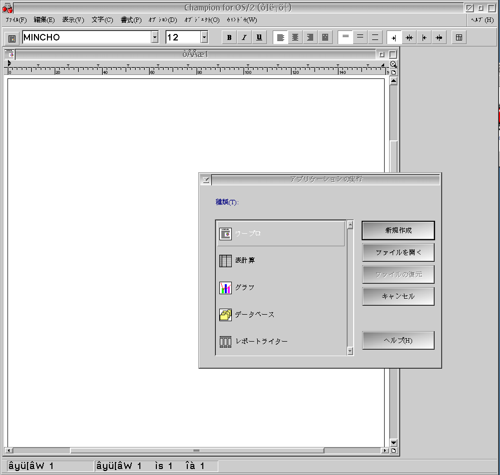Set one-and-half line spacing
Screen dimensions: 500x475
(360, 37)
